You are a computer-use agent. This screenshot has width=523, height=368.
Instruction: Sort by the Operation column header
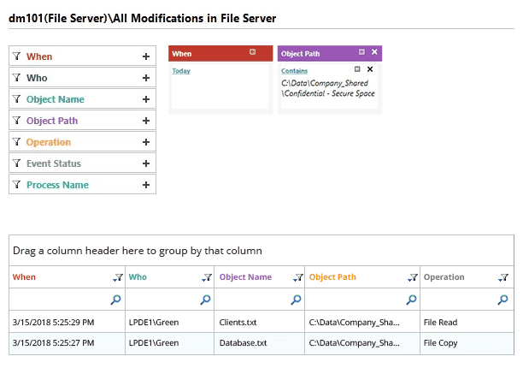pos(444,277)
